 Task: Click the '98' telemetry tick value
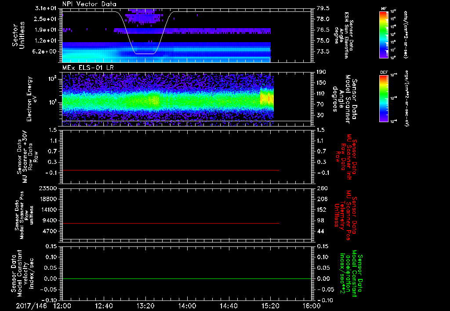[320, 221]
